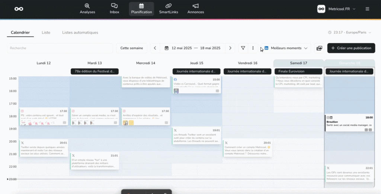Image resolution: width=381 pixels, height=194 pixels.
Task: Click Instagram icon on Mercredi 17:30 post
Action: (x=124, y=111)
